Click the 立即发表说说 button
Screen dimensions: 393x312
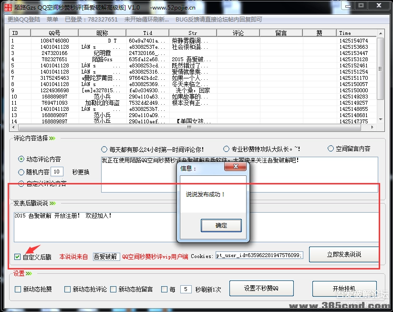(x=343, y=255)
